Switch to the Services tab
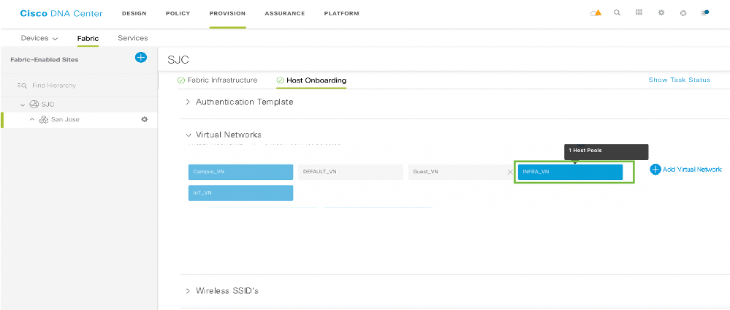Viewport: 730px width, 310px height. (133, 38)
